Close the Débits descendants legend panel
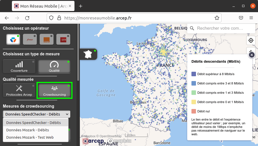 click(x=251, y=55)
